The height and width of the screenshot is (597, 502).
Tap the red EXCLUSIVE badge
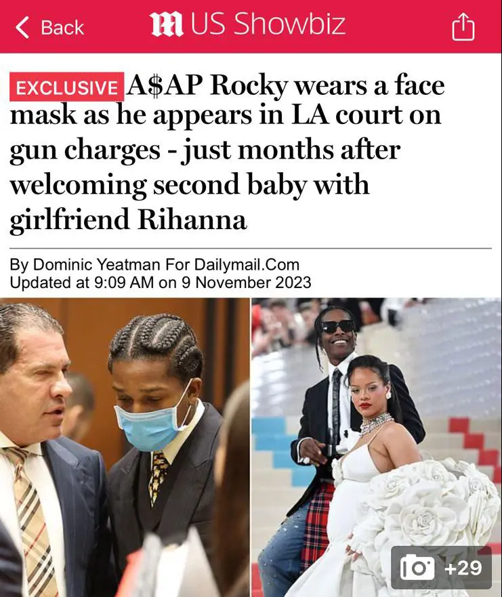click(66, 87)
